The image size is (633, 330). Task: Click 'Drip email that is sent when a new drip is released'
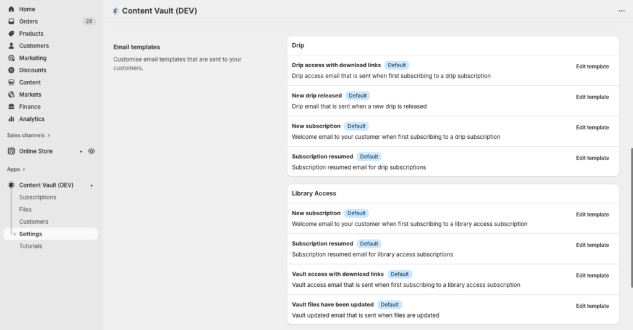[359, 106]
